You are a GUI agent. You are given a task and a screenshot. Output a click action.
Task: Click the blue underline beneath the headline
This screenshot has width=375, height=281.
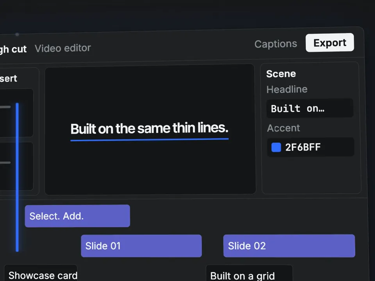click(150, 140)
